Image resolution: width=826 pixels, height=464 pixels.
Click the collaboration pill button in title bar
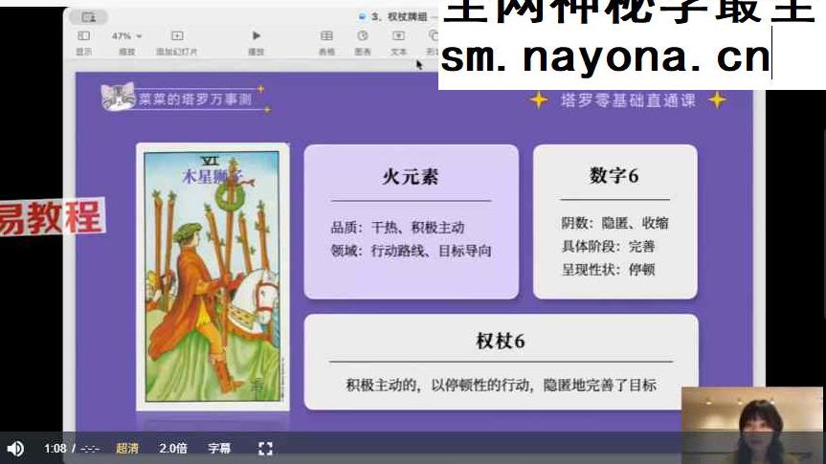pos(88,17)
